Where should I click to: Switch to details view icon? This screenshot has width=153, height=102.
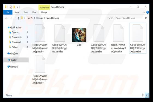(x=143, y=95)
